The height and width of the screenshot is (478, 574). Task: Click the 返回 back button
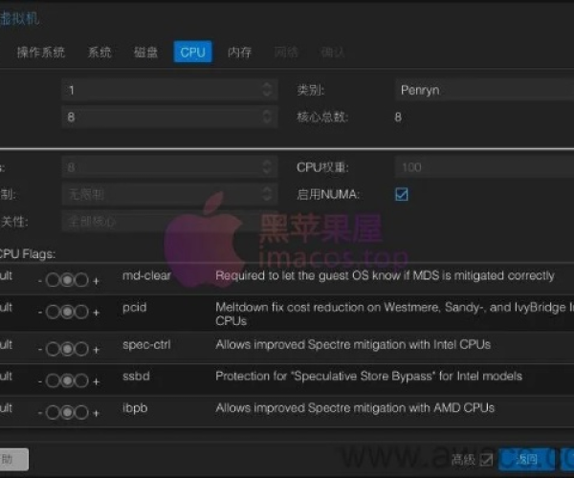(x=526, y=459)
